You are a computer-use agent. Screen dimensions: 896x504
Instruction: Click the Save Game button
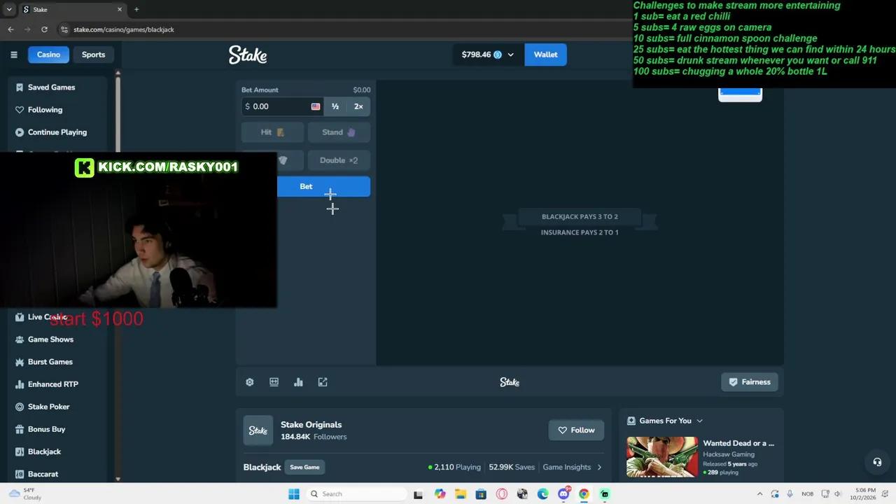pos(304,468)
